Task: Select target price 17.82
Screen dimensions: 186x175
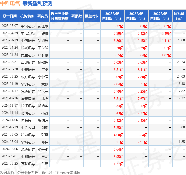Action: [x=181, y=91]
